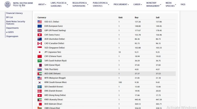Screen dimensions: 197x109
Task: Click the Canadian flag icon for CAD
Action: (x=40, y=43)
